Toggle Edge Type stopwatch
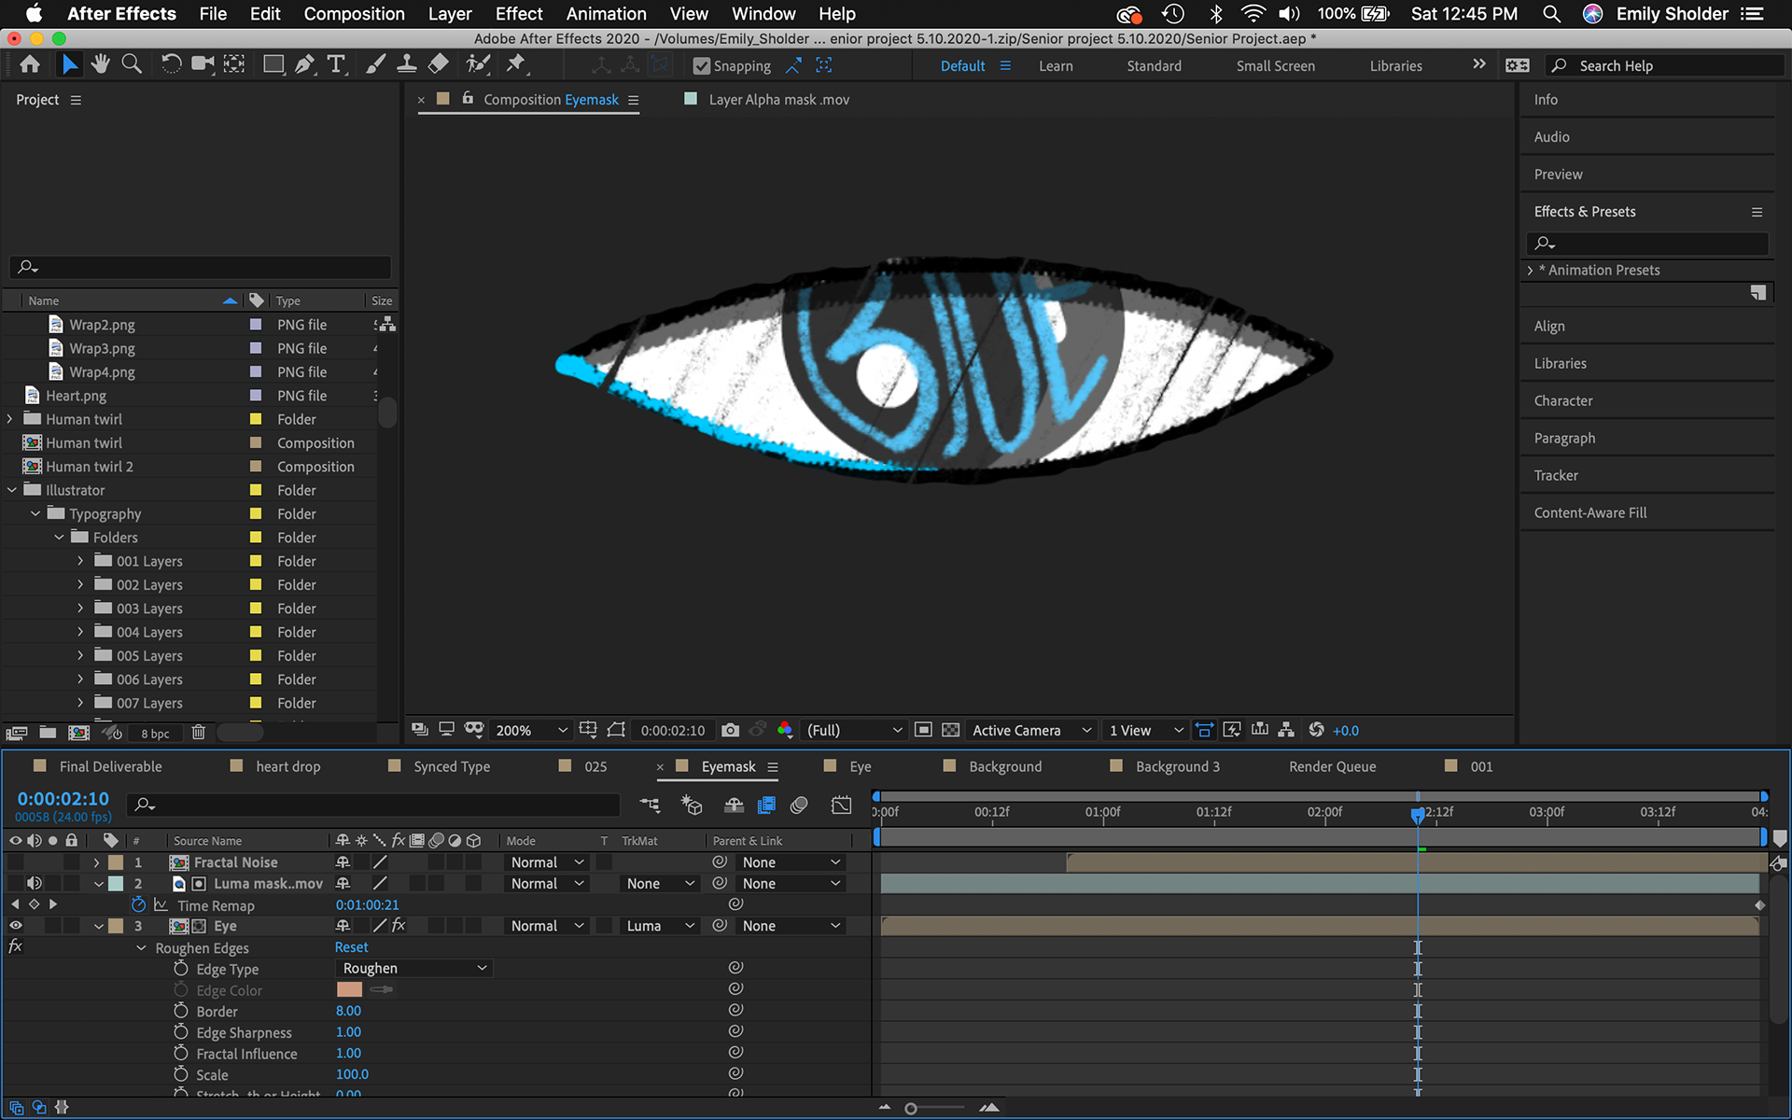This screenshot has width=1792, height=1120. [x=181, y=969]
